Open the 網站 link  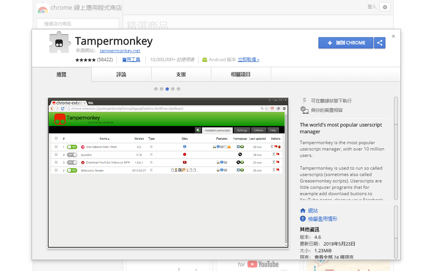coord(313,211)
